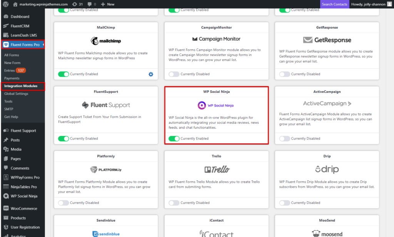Open Payments submenu item
Viewport: 394px width, 237px height.
click(12, 78)
